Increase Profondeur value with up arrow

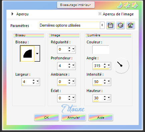69,64
